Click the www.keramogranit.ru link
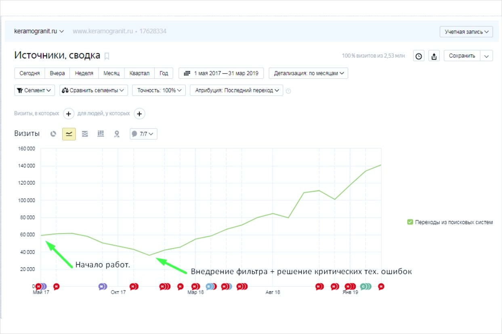This screenshot has height=334, width=502. (103, 31)
